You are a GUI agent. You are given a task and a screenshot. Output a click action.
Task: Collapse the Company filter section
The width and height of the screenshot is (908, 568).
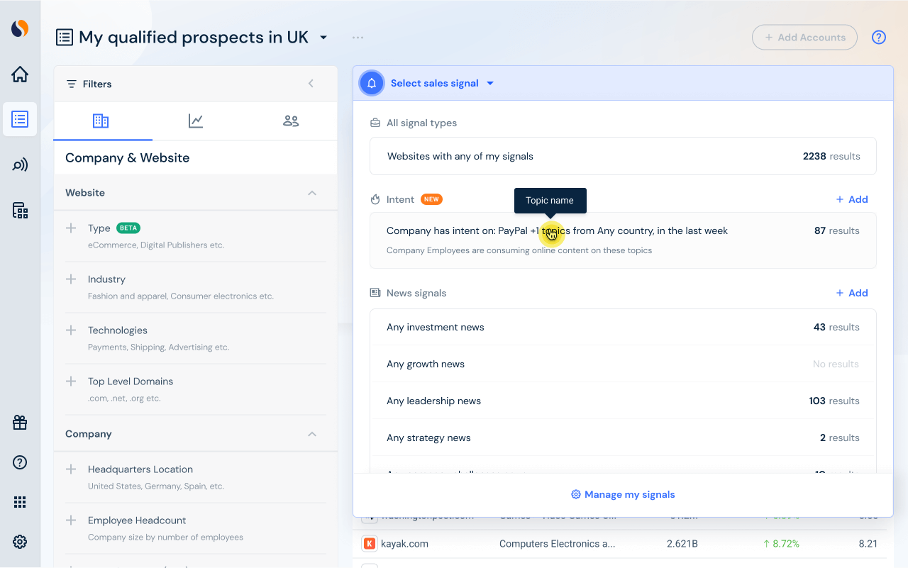click(x=312, y=434)
